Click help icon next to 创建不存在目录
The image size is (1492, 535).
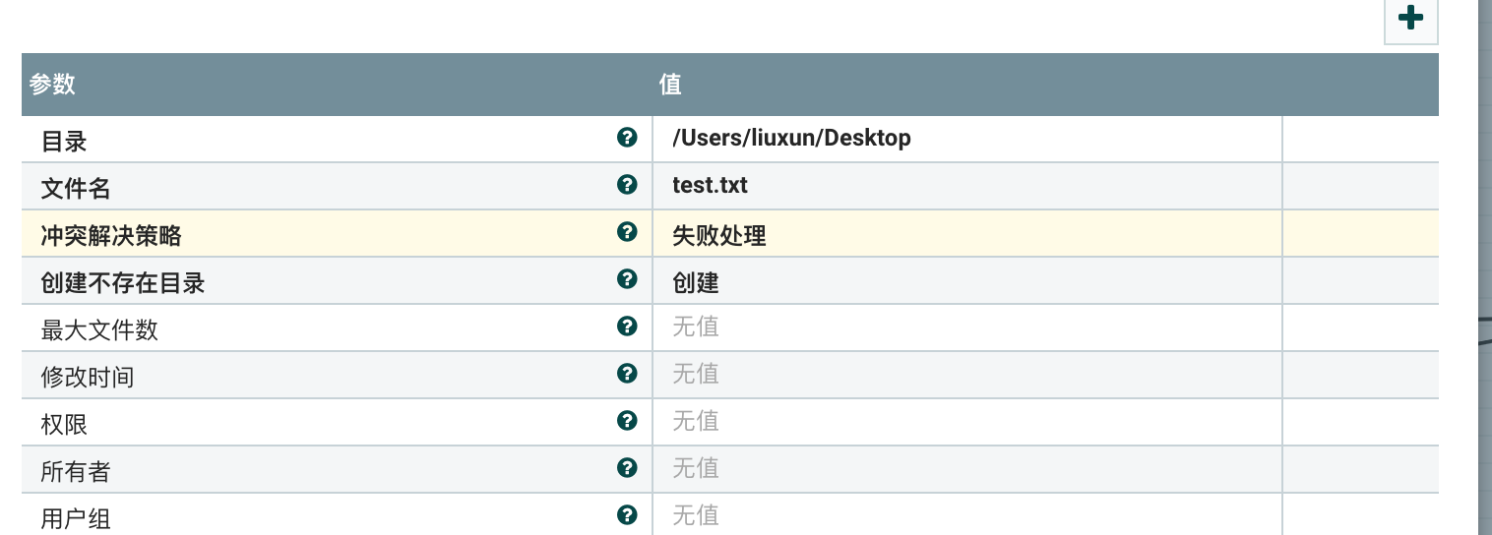(x=627, y=279)
